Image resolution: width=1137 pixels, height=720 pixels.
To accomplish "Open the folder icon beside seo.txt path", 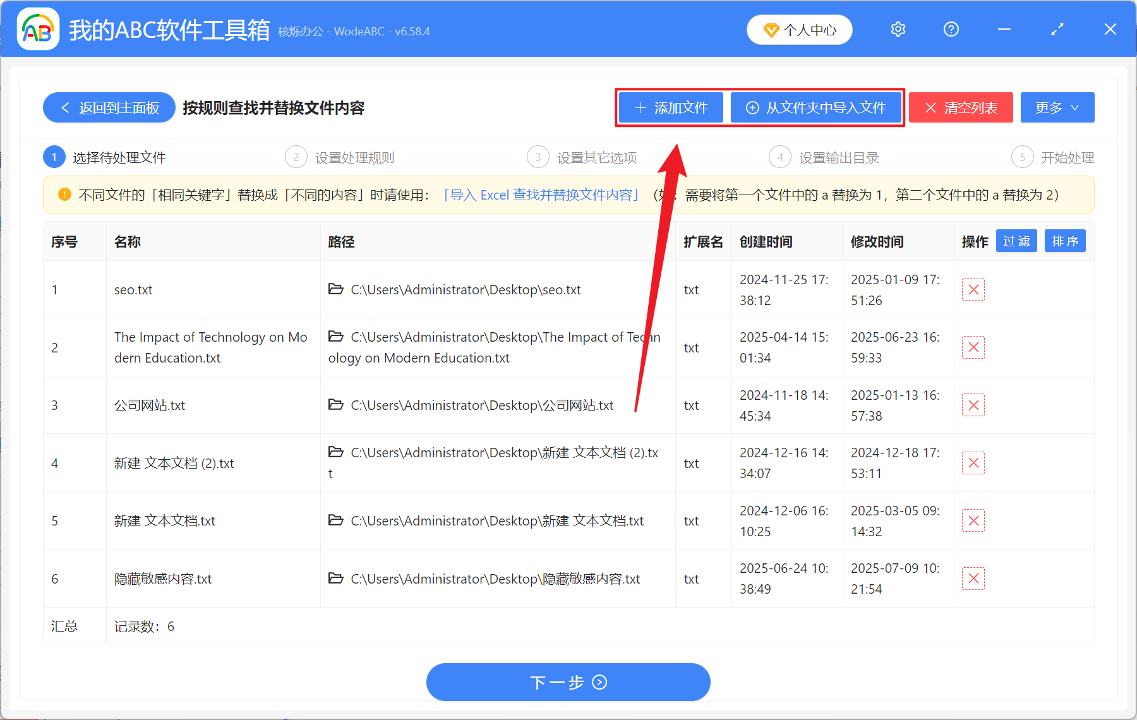I will pyautogui.click(x=335, y=289).
